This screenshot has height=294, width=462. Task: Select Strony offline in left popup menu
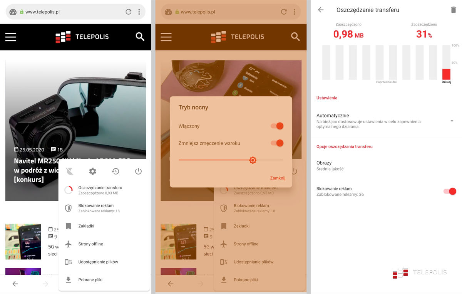coord(90,244)
